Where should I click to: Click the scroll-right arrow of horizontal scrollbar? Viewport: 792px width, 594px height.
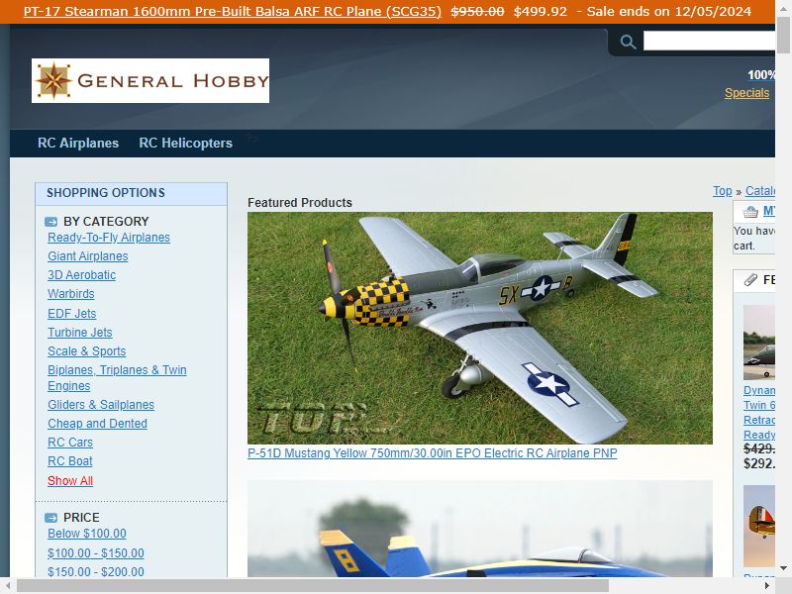coord(767,586)
